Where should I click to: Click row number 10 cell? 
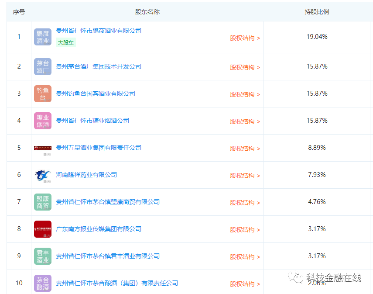click(19, 283)
